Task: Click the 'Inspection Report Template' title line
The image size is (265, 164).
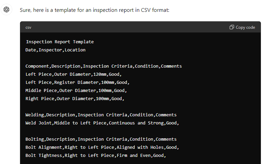Action: click(x=60, y=42)
